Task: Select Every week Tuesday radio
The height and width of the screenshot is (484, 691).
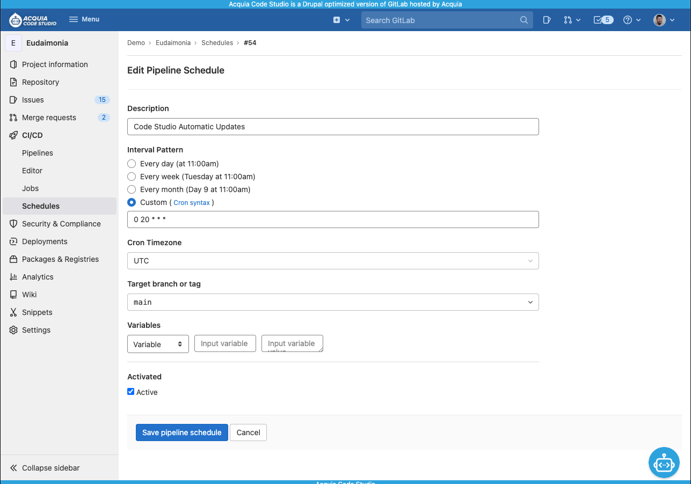Action: pos(132,177)
